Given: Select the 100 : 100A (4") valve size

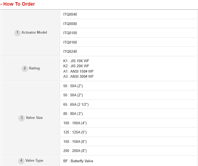Looking at the screenshot, I should point(75,123).
